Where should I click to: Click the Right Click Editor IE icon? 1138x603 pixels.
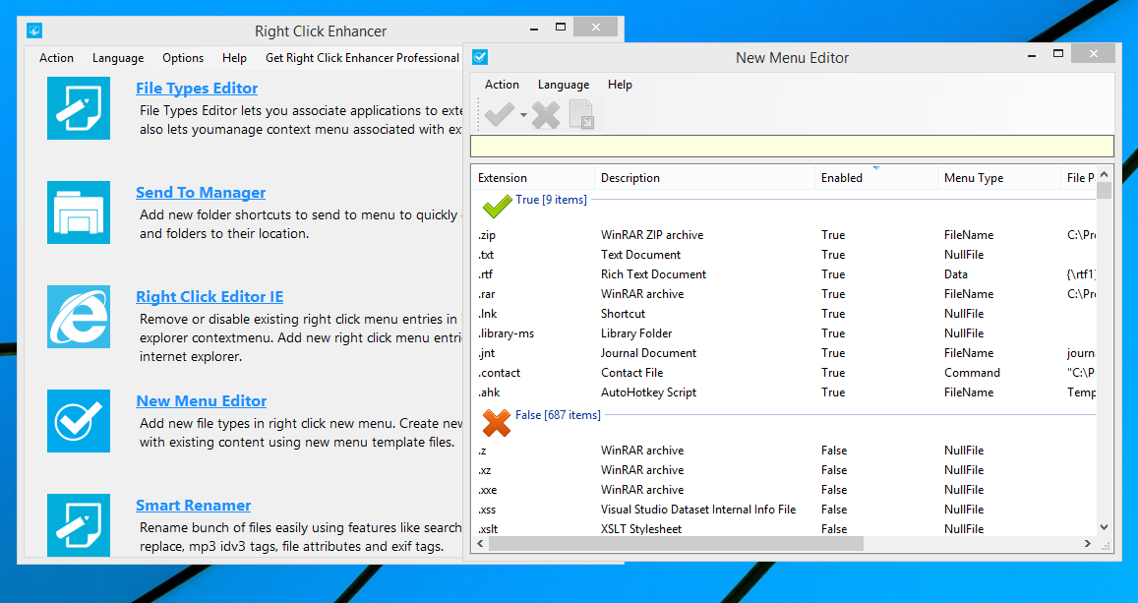(79, 317)
